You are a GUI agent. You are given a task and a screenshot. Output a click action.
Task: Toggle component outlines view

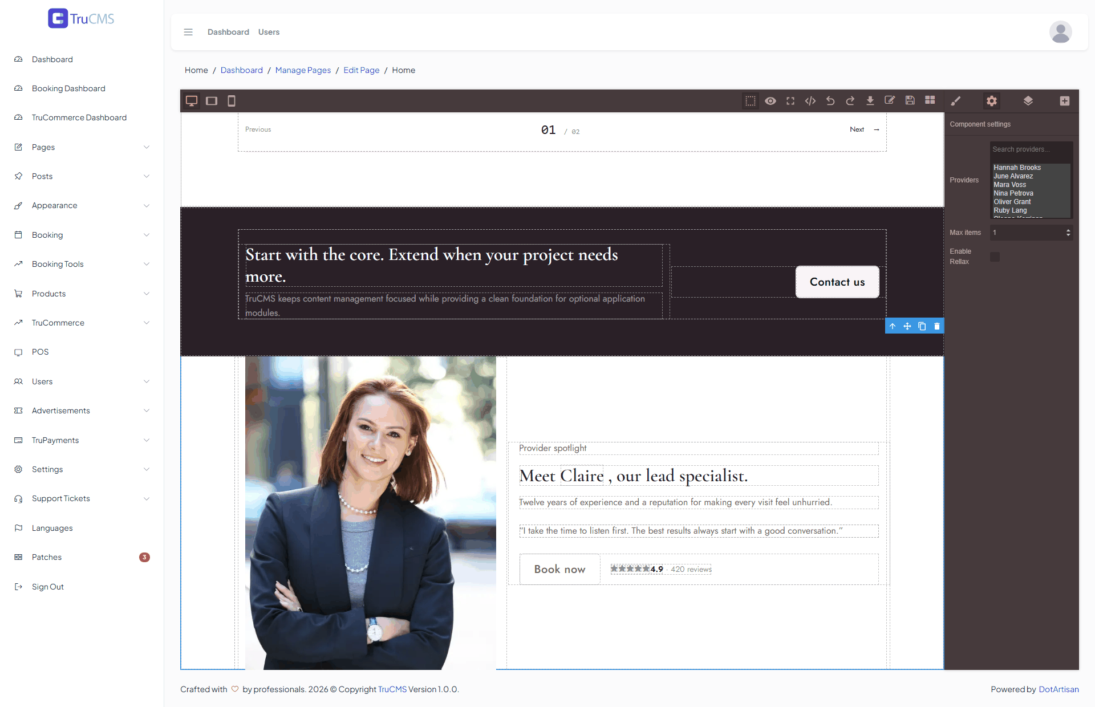click(x=751, y=101)
